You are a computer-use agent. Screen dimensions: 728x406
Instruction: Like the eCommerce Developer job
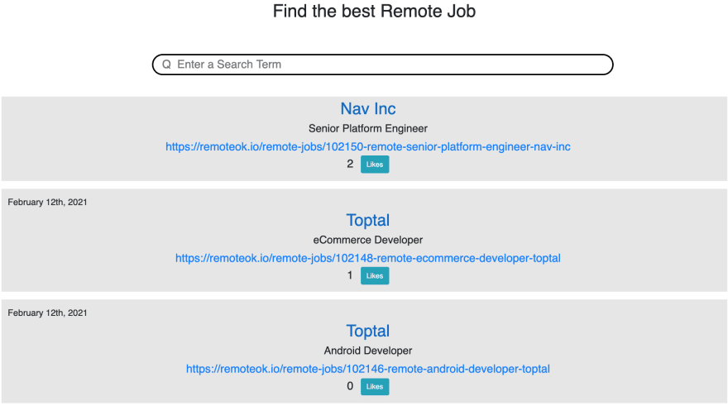(x=375, y=275)
